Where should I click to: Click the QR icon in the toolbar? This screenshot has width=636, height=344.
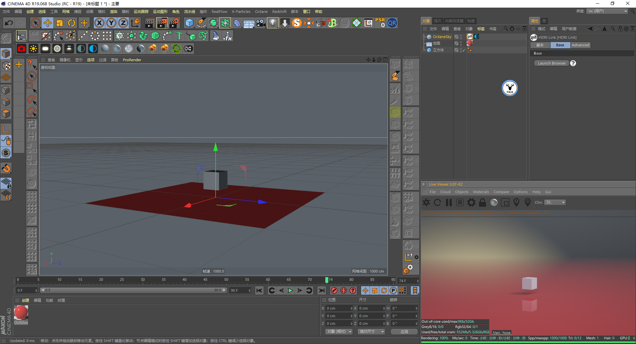[392, 23]
